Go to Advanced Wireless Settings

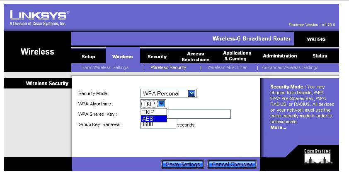coord(290,67)
